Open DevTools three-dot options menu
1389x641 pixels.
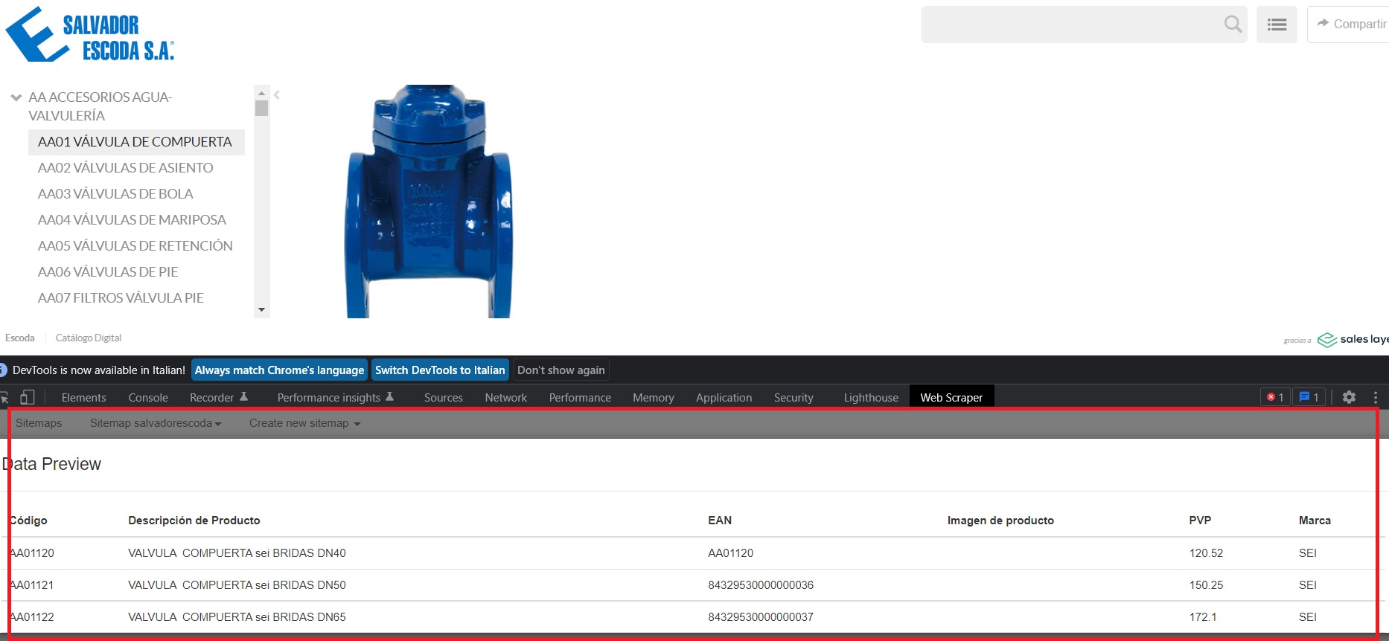tap(1376, 397)
